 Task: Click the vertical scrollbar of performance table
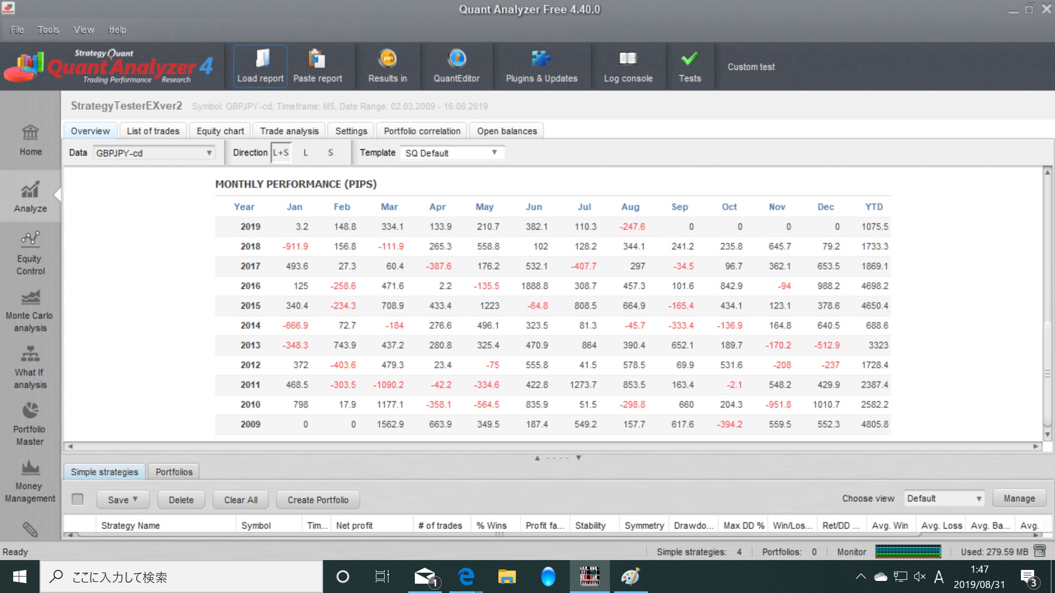click(1047, 373)
